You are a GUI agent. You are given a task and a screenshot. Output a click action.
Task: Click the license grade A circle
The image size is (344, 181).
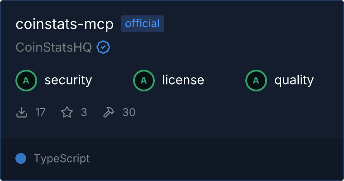[143, 81]
